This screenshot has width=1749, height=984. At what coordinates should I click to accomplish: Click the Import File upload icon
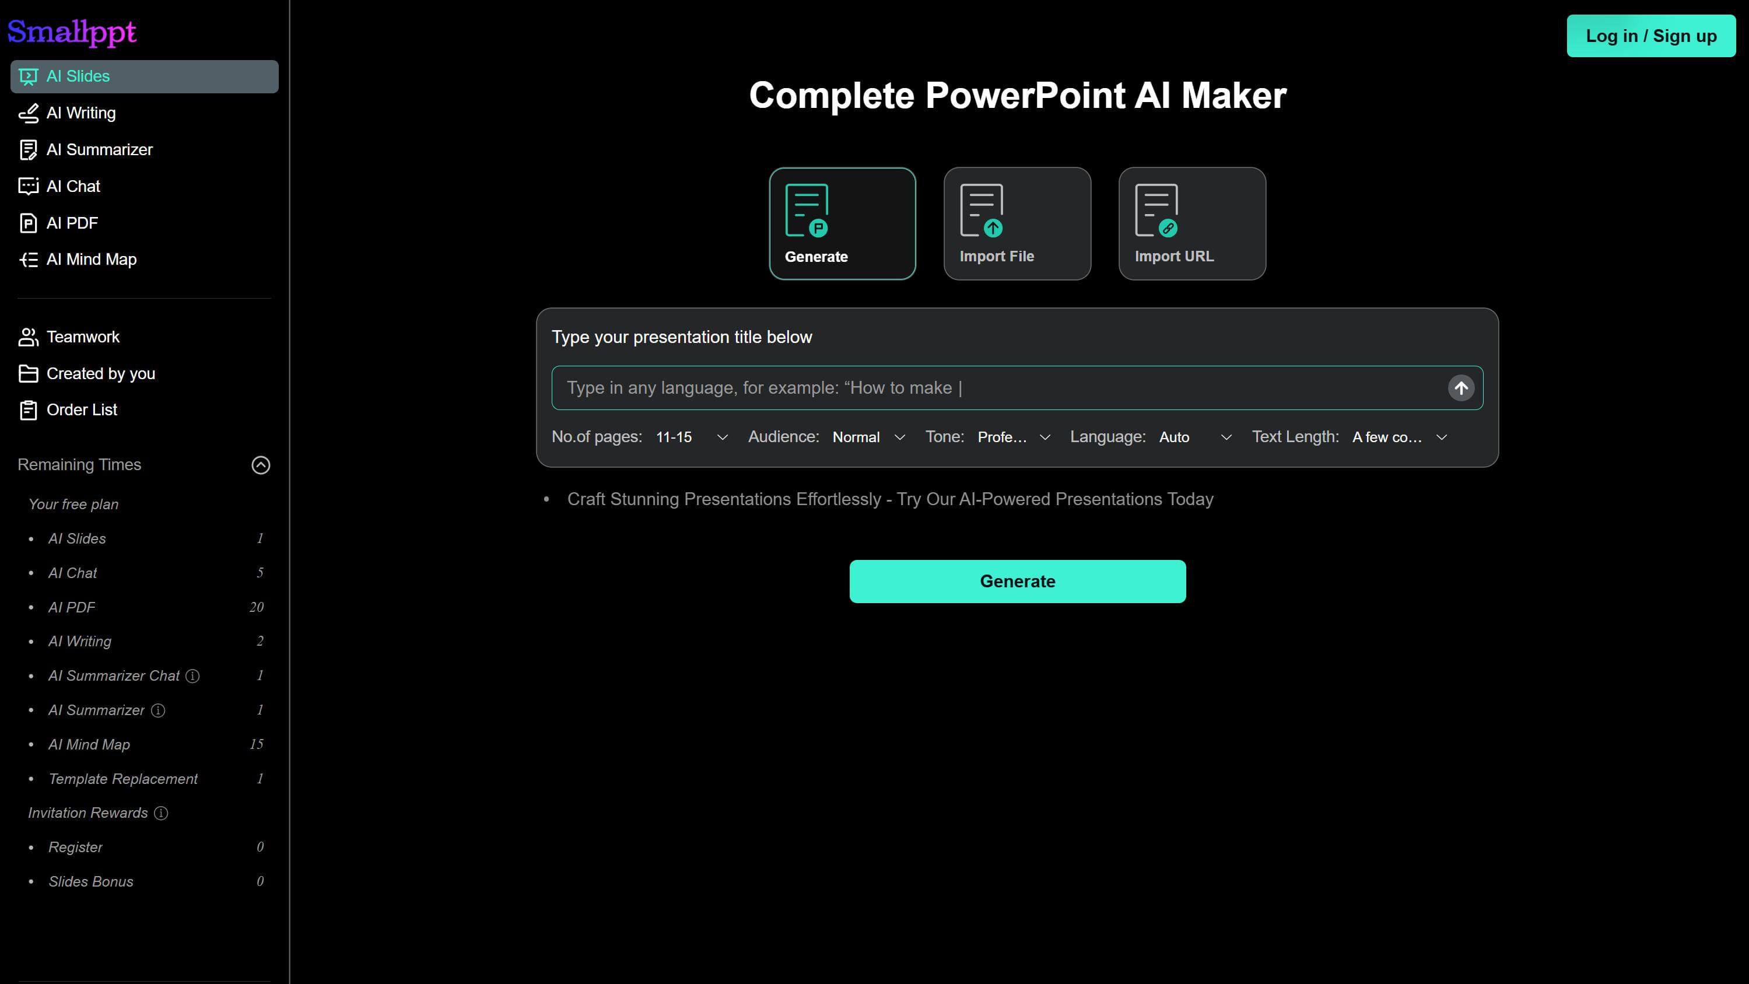[x=982, y=211]
